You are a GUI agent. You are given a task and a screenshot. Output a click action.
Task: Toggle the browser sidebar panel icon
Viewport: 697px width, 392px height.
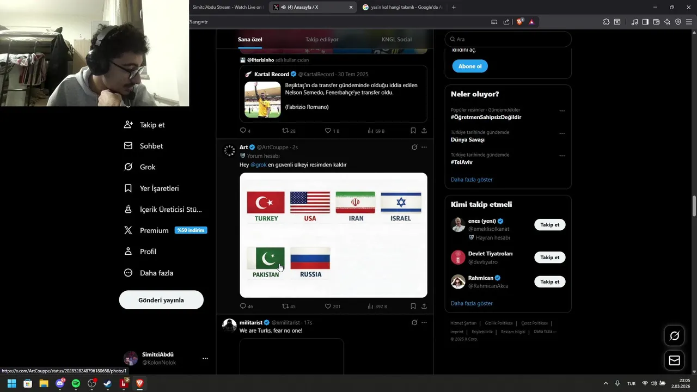click(x=645, y=22)
